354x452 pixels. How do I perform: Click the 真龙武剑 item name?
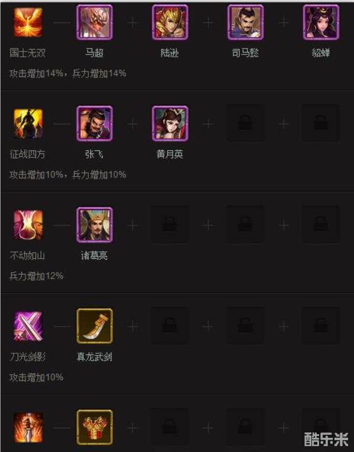click(94, 357)
